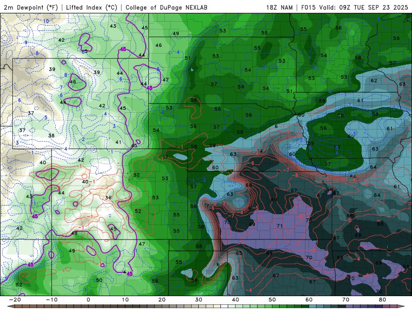Click the 30 label on the color scale
Image resolution: width=412 pixels, height=309 pixels.
click(199, 300)
